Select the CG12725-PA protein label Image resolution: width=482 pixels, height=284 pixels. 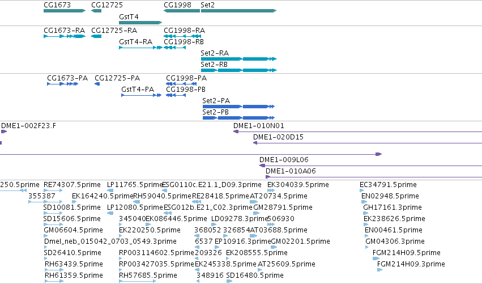click(117, 78)
